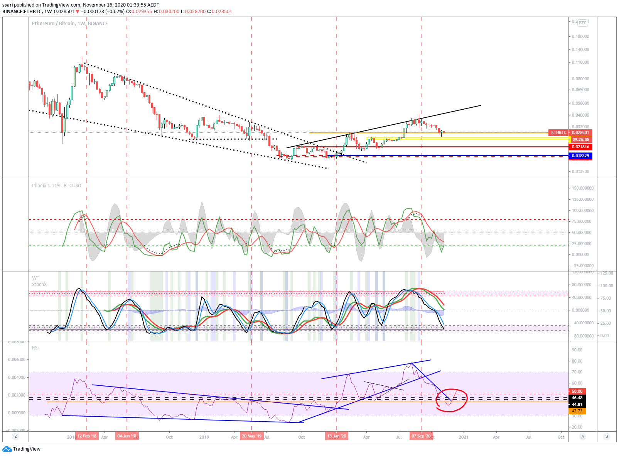Click the red 50.00 RSI level label
The image size is (619, 456).
coord(577,391)
